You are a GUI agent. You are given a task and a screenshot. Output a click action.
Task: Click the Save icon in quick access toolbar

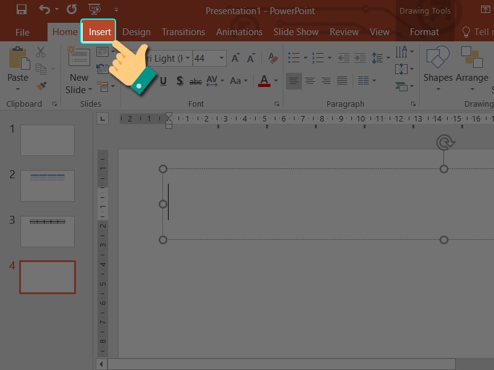(21, 10)
